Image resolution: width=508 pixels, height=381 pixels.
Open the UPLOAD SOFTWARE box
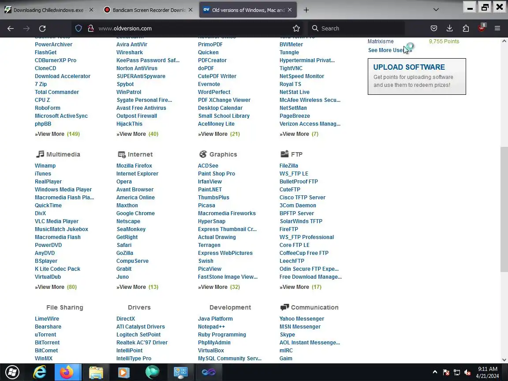[417, 76]
